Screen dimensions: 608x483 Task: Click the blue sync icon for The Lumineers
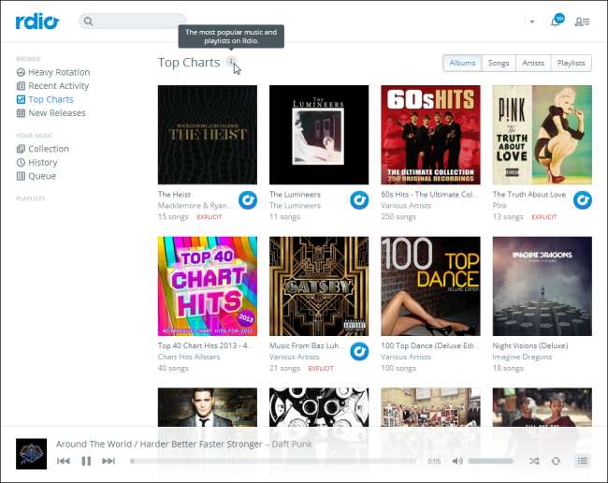click(x=359, y=200)
